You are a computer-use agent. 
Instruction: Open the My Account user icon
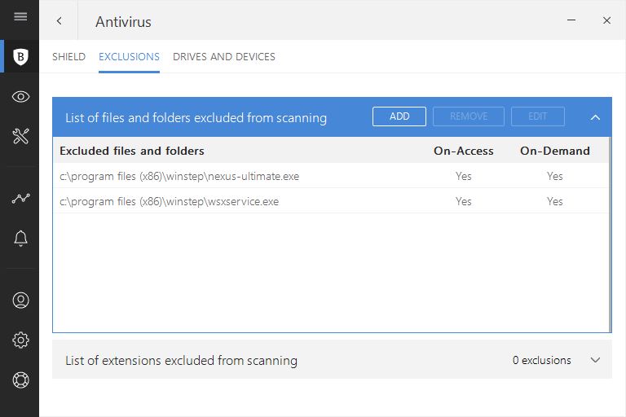21,301
